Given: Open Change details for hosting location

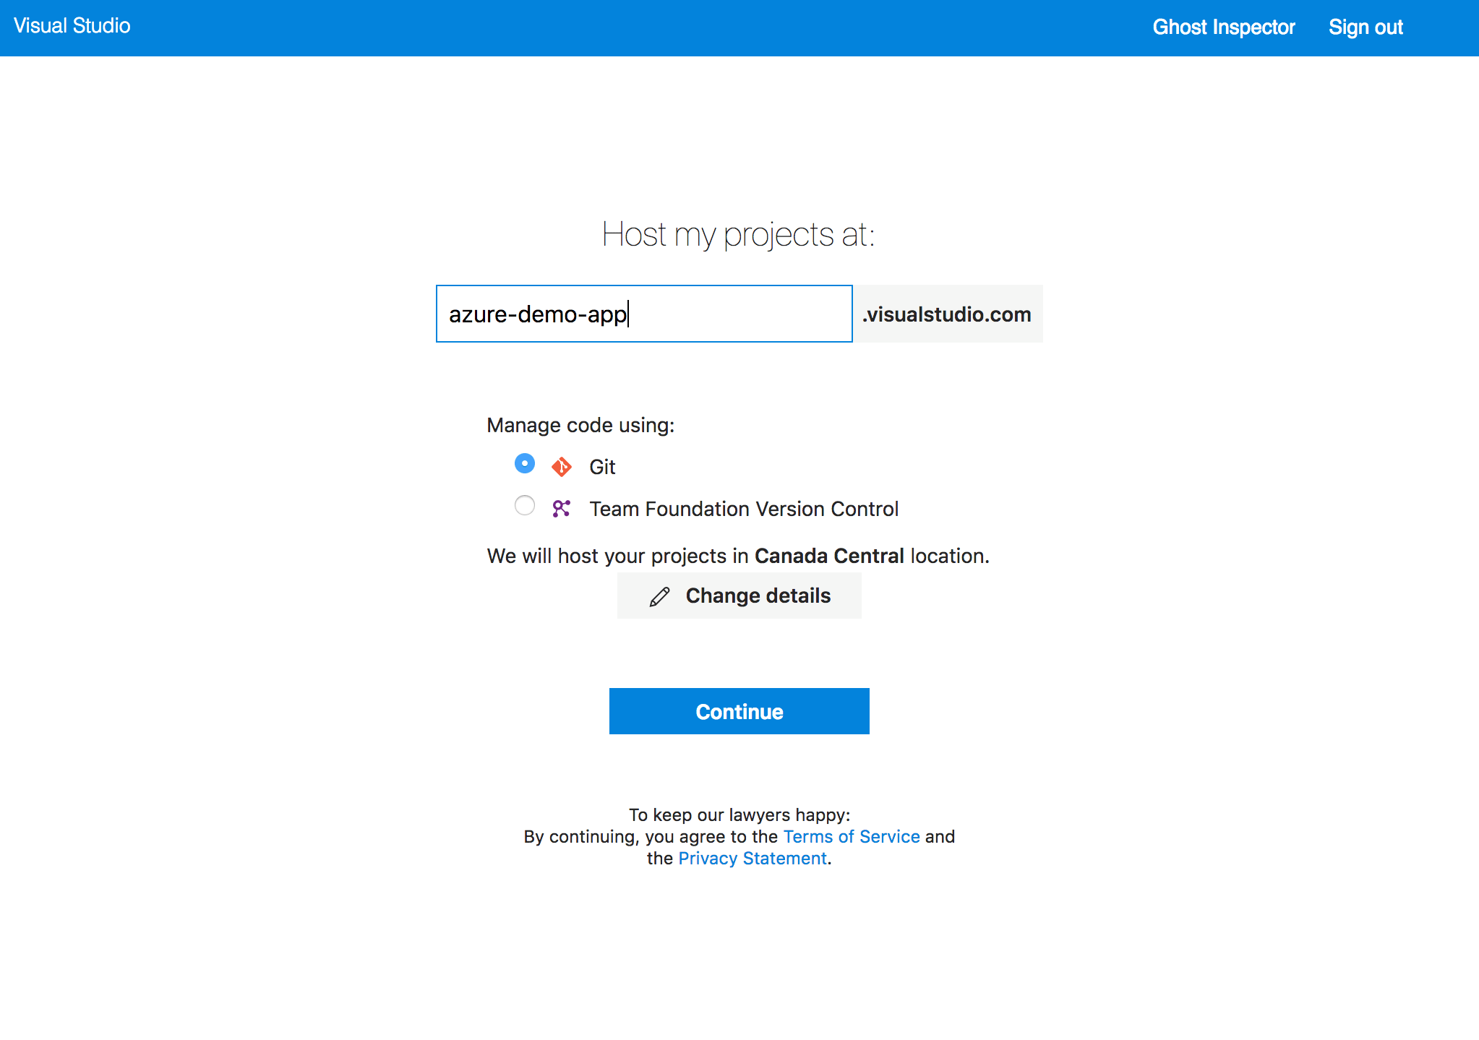Looking at the screenshot, I should point(739,596).
